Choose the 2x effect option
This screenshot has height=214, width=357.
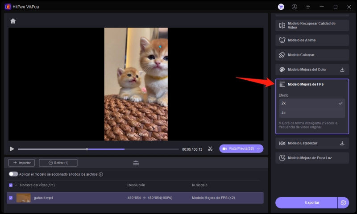tap(312, 103)
